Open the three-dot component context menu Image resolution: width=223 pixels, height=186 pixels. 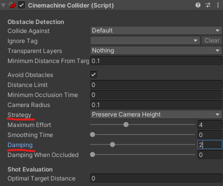point(218,5)
